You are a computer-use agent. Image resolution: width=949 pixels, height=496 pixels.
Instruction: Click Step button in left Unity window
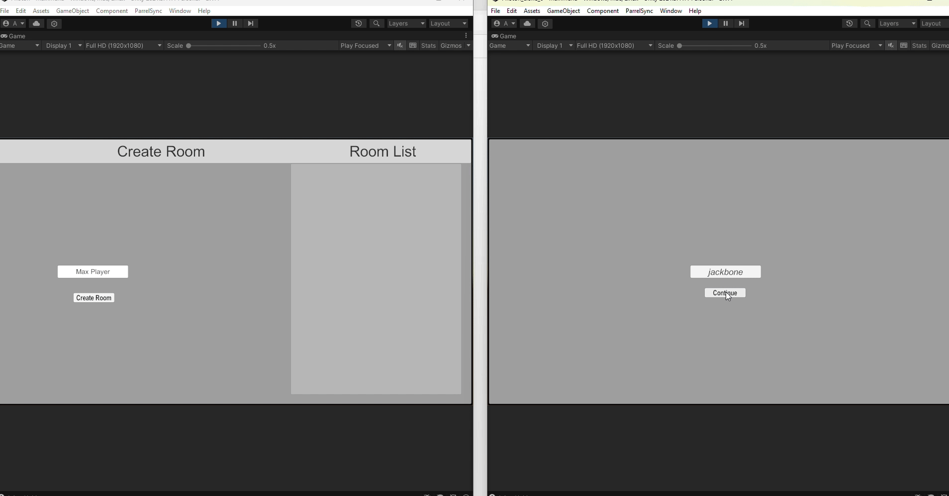click(251, 23)
